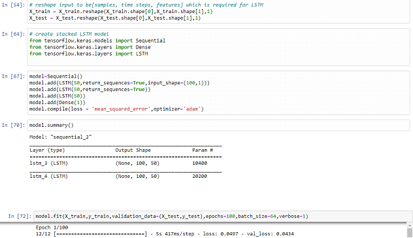Click the In [67] prompt label

(13, 76)
